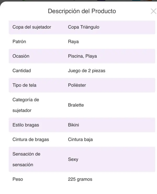Close the Descripción del Producto panel

pos(153,11)
